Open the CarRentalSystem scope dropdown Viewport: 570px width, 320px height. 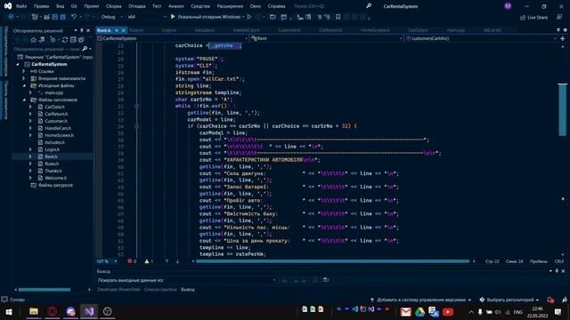172,38
